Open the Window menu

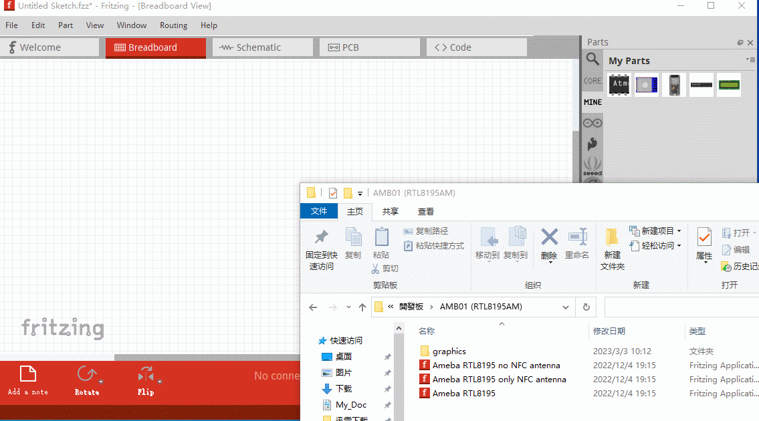pyautogui.click(x=132, y=25)
